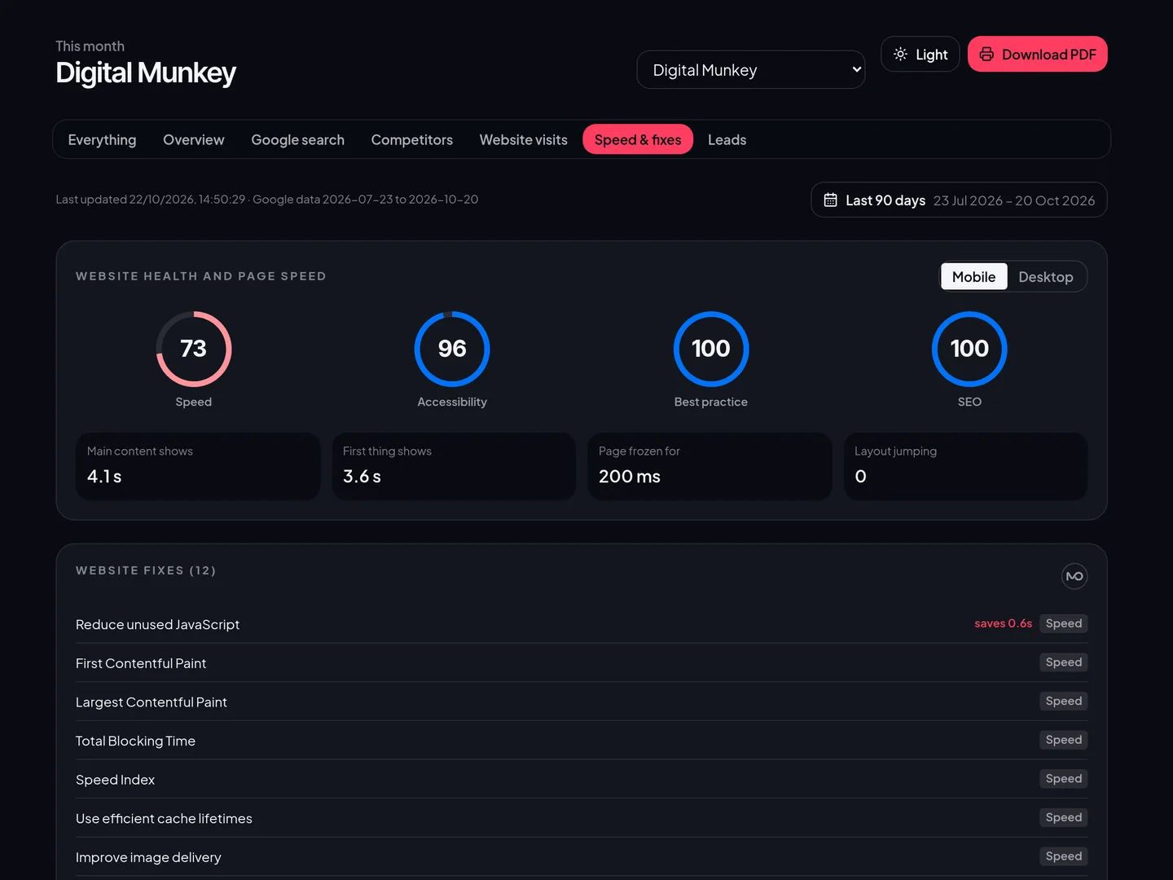Click the saves 0.6s label
This screenshot has height=880, width=1173.
(x=1003, y=623)
